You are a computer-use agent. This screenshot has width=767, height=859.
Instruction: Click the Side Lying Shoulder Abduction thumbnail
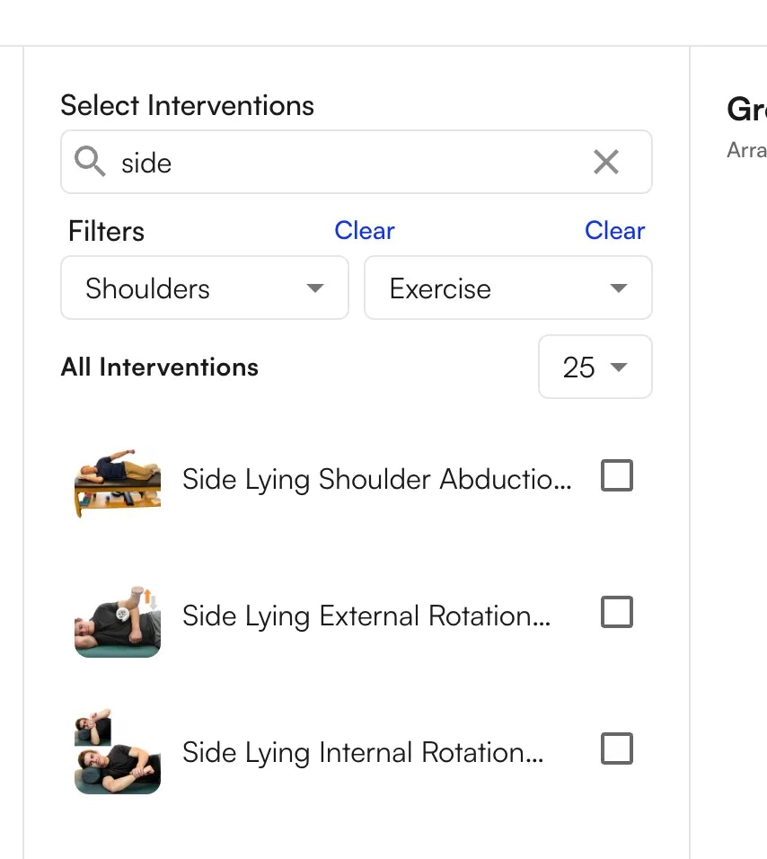(x=117, y=480)
